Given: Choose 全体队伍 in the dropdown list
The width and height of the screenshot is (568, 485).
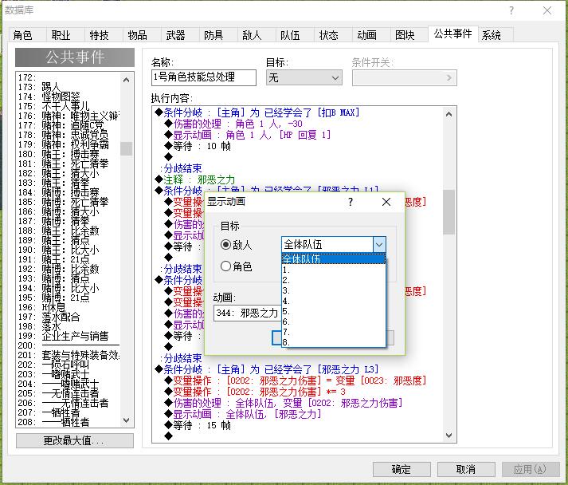Looking at the screenshot, I should coord(333,258).
